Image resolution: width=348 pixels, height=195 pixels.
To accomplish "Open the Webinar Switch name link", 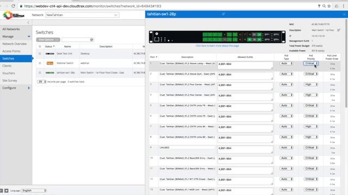I will point(65,63).
